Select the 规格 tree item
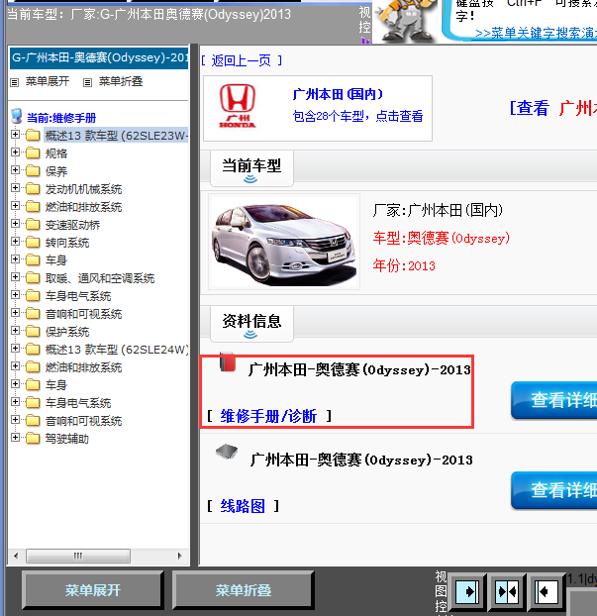The image size is (597, 616). 56,154
